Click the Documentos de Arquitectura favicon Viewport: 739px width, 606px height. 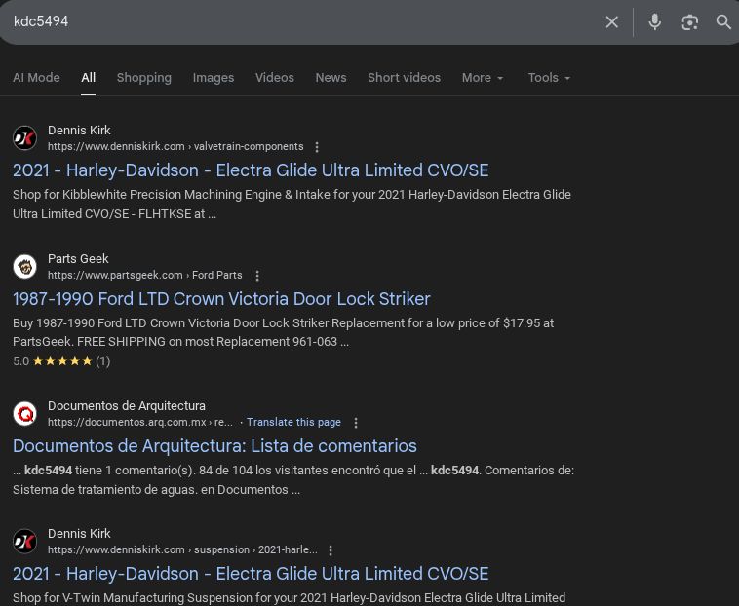pos(25,413)
